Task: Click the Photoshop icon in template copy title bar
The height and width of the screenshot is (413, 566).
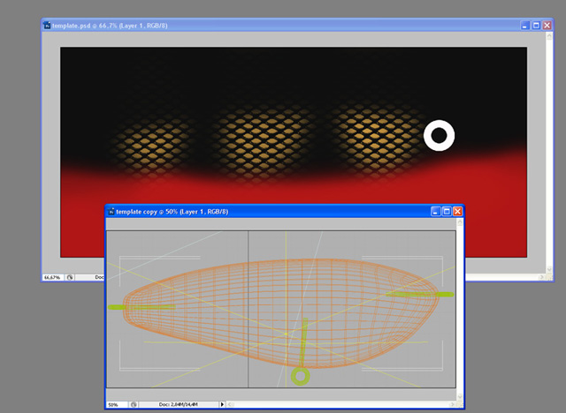Action: coord(111,212)
